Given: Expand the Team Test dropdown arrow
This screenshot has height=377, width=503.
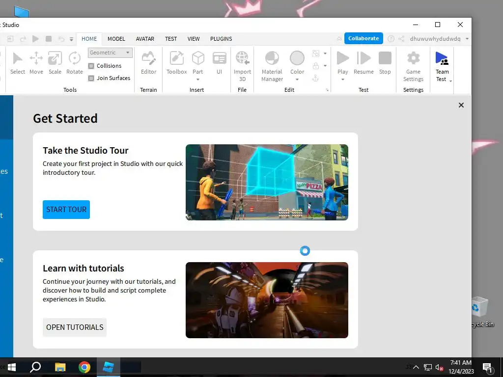Looking at the screenshot, I should click(451, 81).
